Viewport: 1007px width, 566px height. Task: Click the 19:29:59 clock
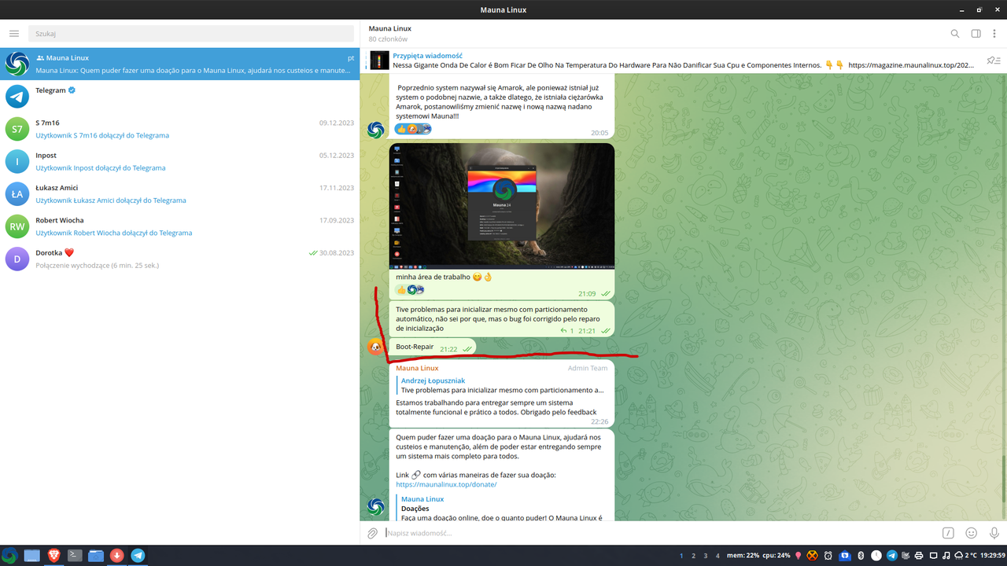(992, 556)
